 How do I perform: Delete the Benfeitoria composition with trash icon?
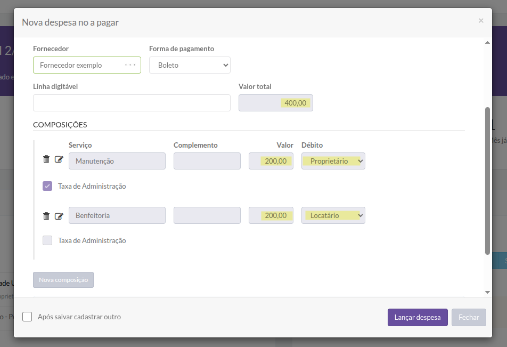coord(46,216)
